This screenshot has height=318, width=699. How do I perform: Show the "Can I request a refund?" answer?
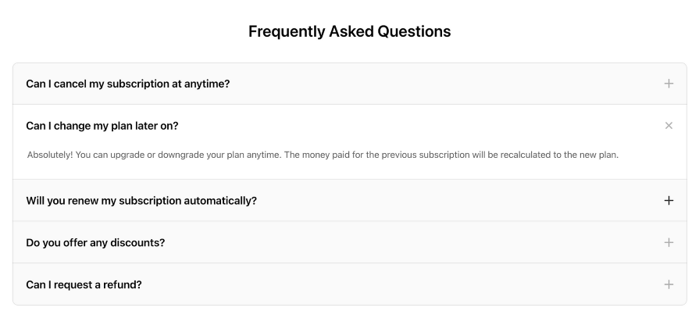(x=84, y=284)
